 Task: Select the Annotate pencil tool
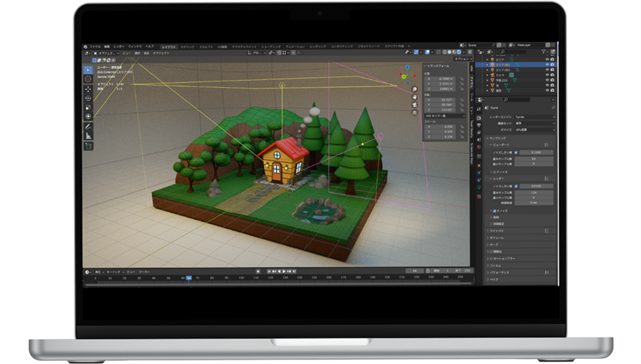point(88,126)
